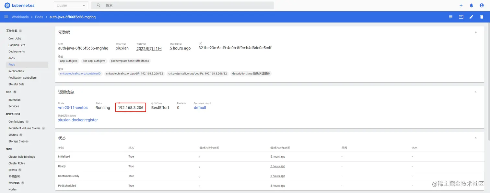Viewport: 490px width, 193px height.
Task: Open node link vm-20-11-centos
Action: tap(73, 108)
